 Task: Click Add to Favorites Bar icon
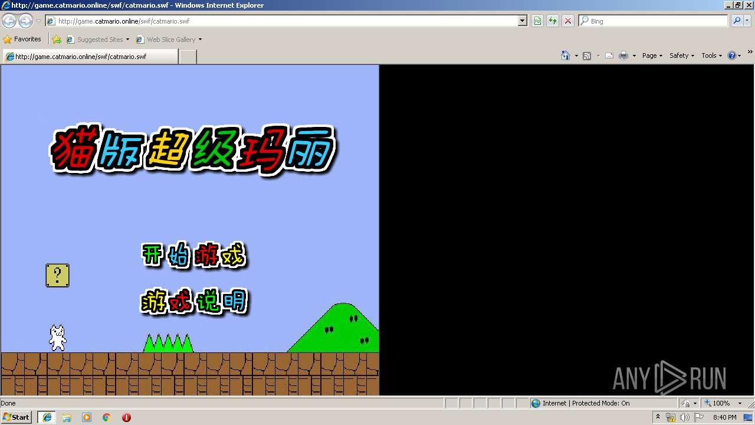click(x=57, y=40)
